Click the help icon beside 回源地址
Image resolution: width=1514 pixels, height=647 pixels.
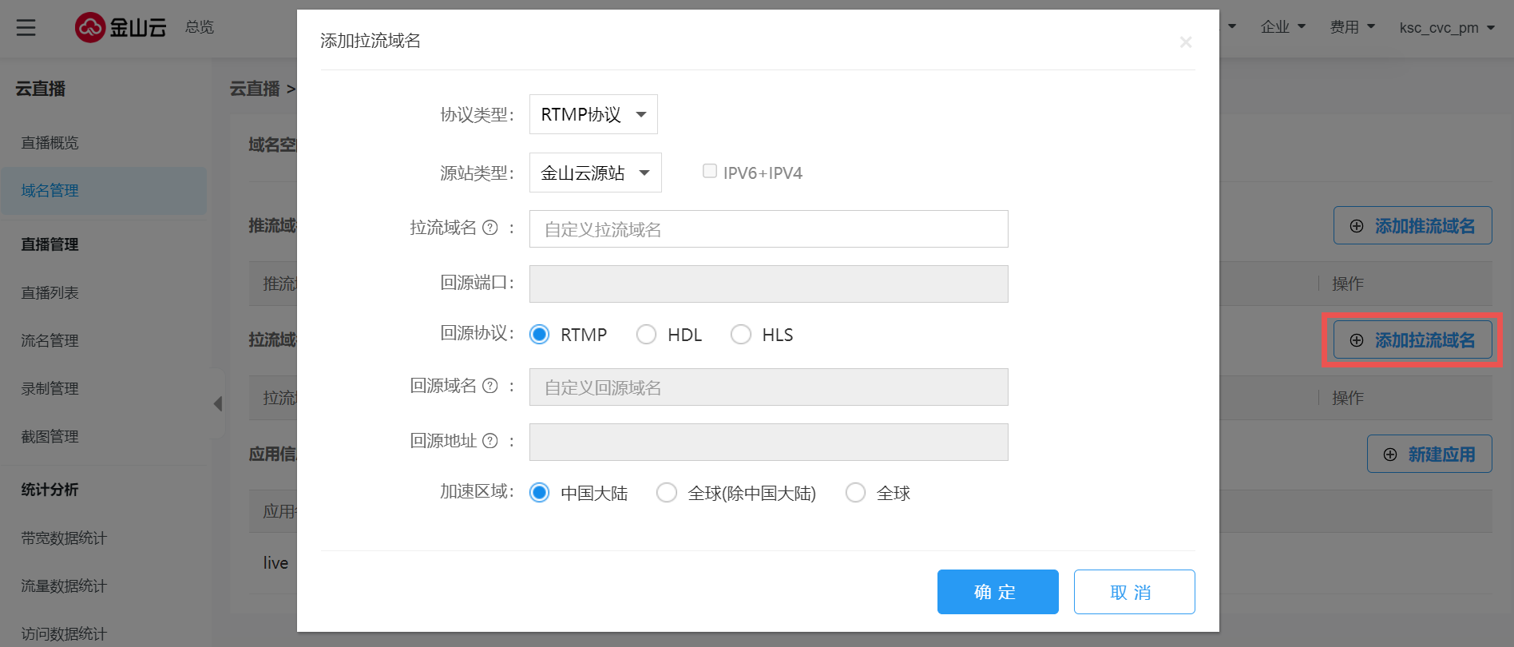(x=490, y=441)
